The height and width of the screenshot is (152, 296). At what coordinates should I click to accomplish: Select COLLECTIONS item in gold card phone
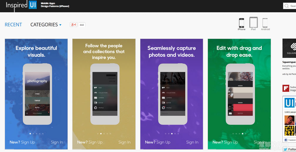coord(101,93)
